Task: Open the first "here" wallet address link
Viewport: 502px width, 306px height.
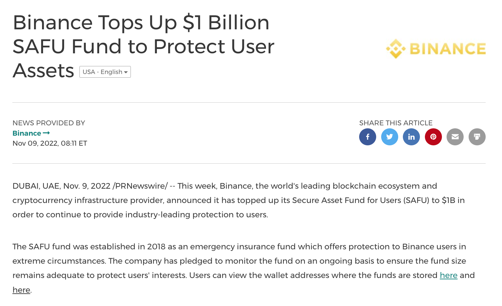Action: coord(449,275)
